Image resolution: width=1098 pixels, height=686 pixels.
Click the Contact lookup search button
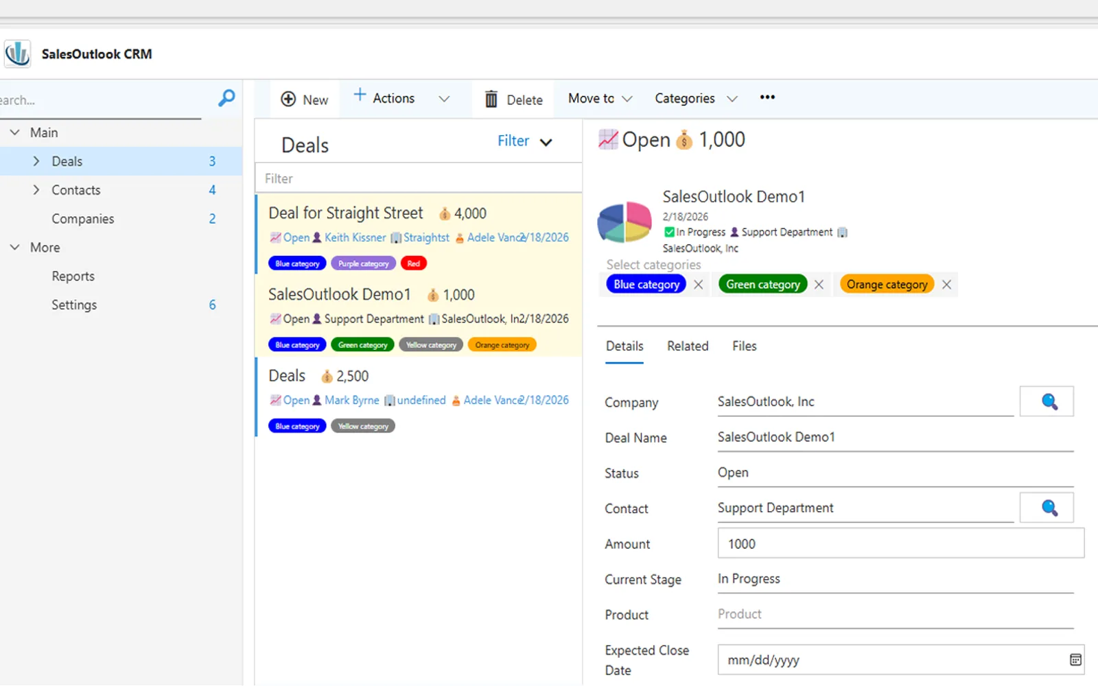1047,508
